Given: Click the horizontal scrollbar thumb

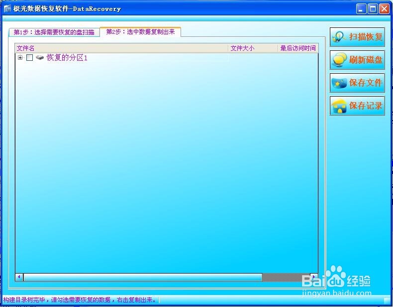Looking at the screenshot, I should 143,277.
